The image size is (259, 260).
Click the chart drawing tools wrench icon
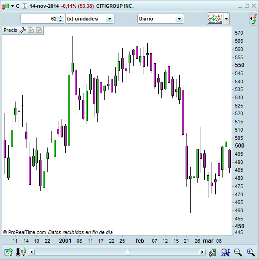click(x=212, y=252)
